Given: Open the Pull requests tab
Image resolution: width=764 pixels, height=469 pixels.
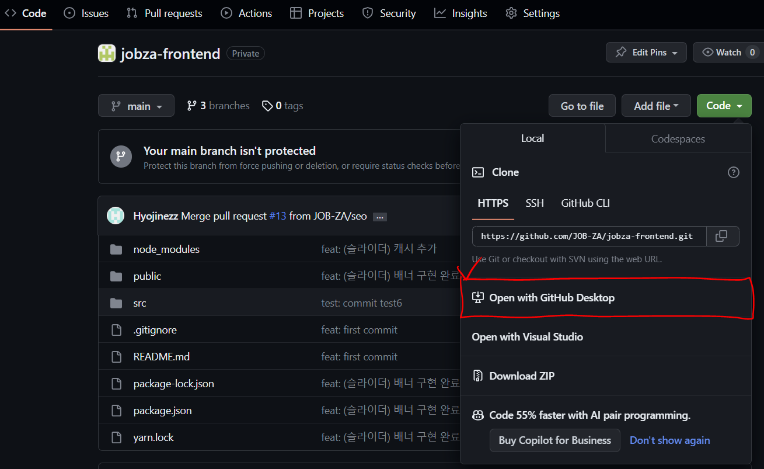Looking at the screenshot, I should [165, 13].
